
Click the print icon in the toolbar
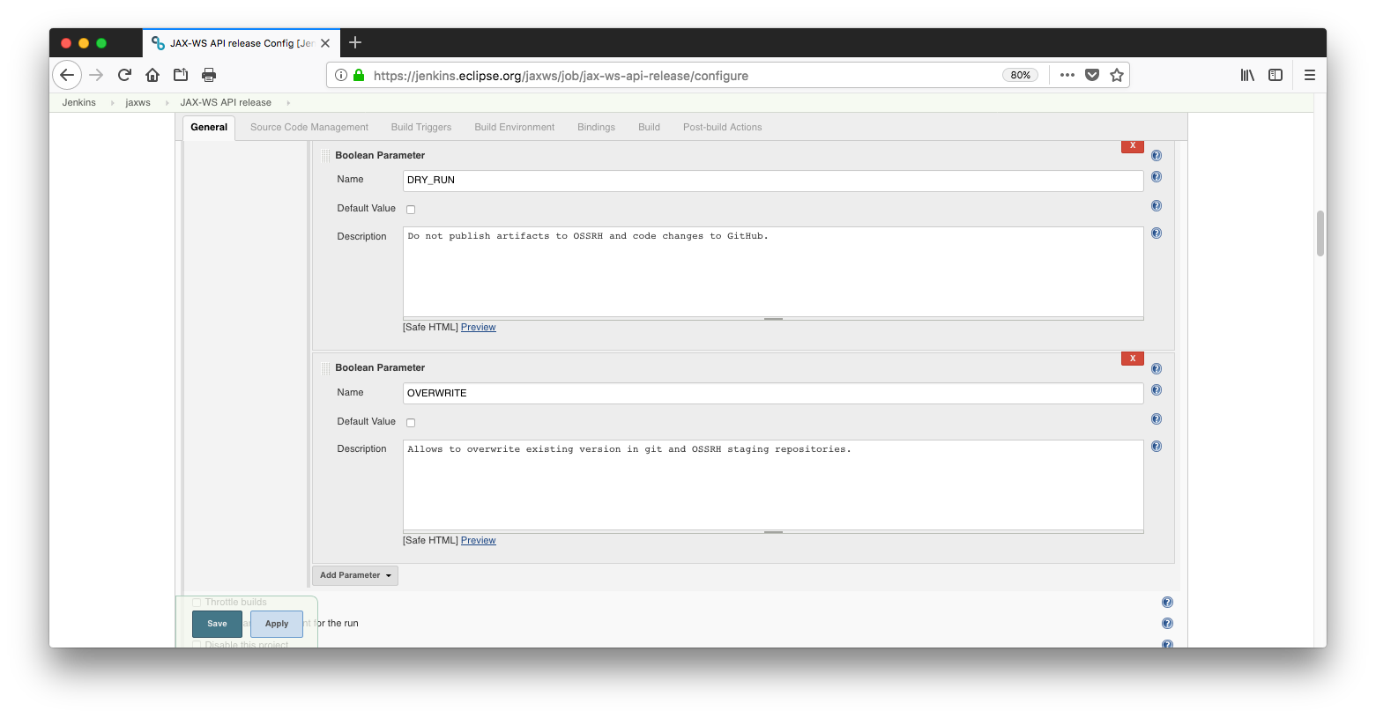tap(209, 75)
